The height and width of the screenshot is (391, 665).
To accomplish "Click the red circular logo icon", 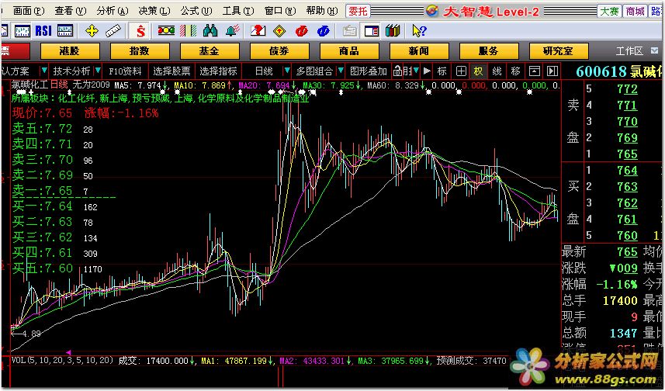I will pos(302,31).
